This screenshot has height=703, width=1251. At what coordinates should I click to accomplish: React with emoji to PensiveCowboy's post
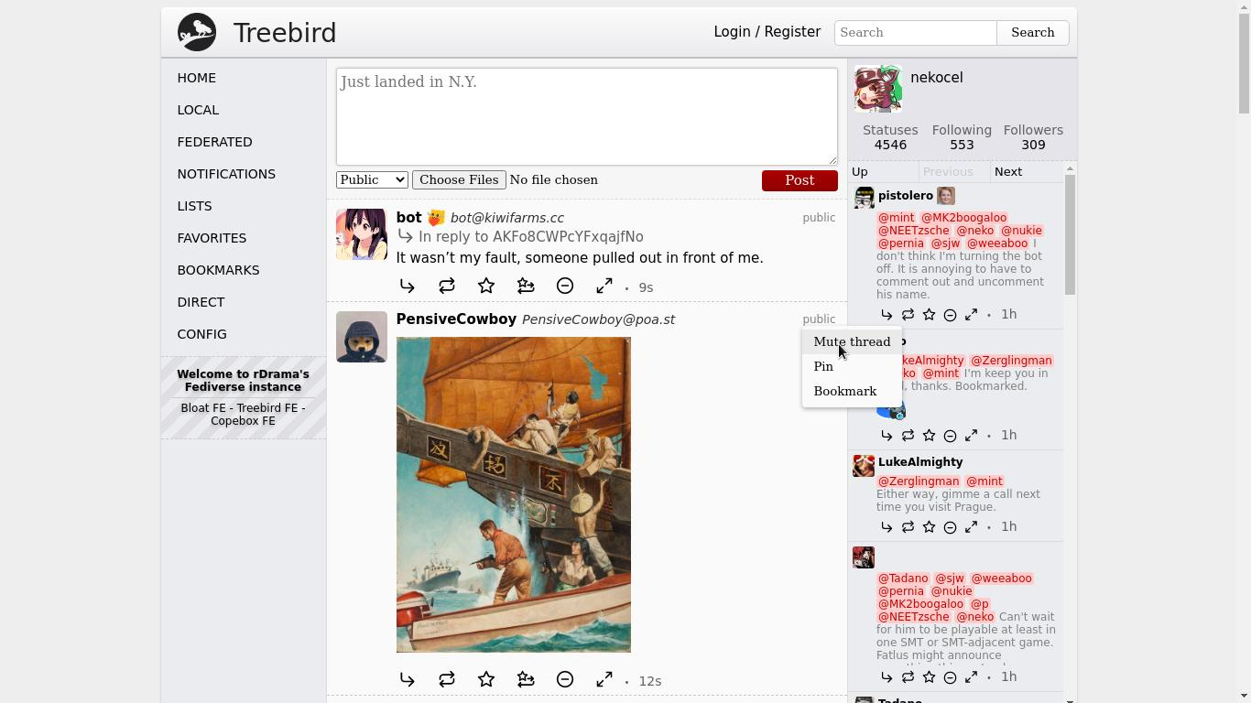click(526, 680)
